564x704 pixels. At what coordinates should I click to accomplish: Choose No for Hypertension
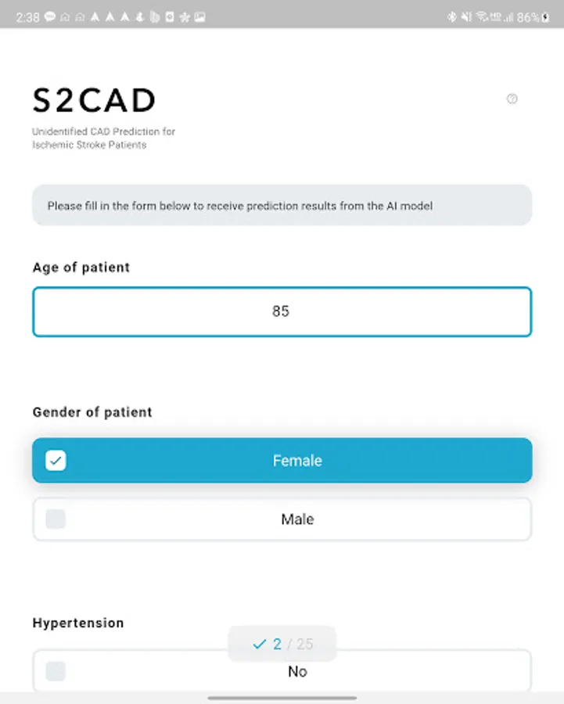coord(297,671)
